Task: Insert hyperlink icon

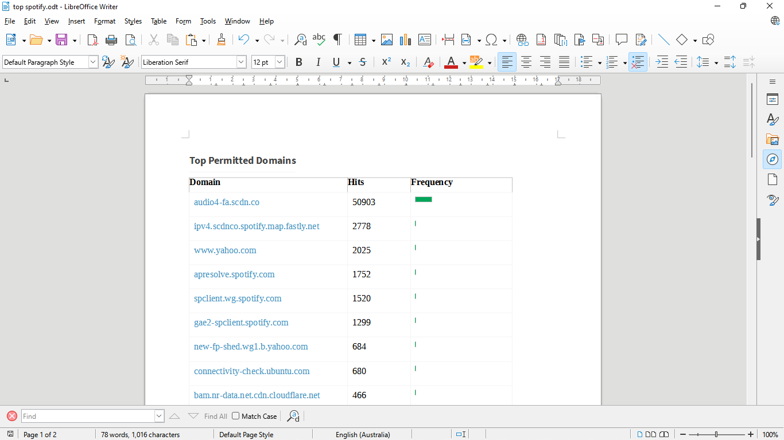Action: (522, 40)
